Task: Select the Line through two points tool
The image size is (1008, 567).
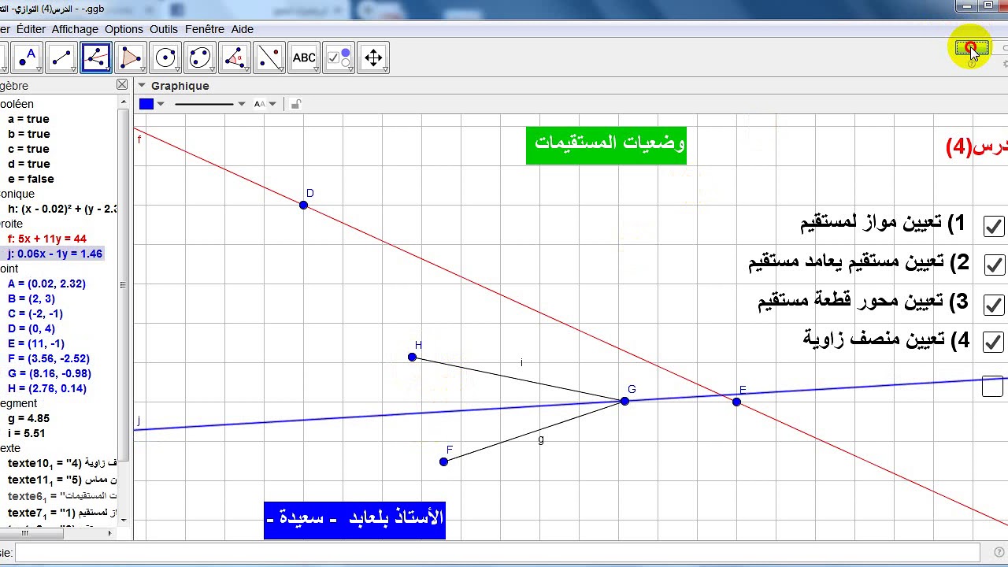Action: tap(61, 57)
